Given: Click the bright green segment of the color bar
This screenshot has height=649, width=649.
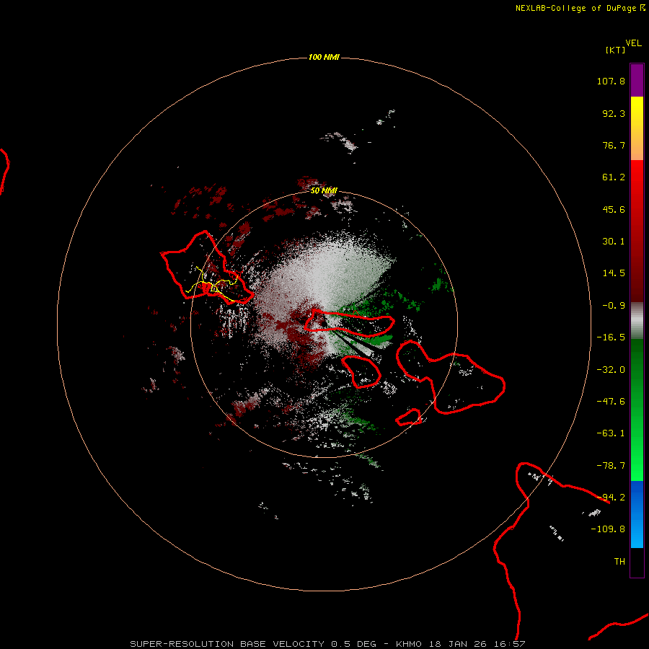Looking at the screenshot, I should coord(637,410).
